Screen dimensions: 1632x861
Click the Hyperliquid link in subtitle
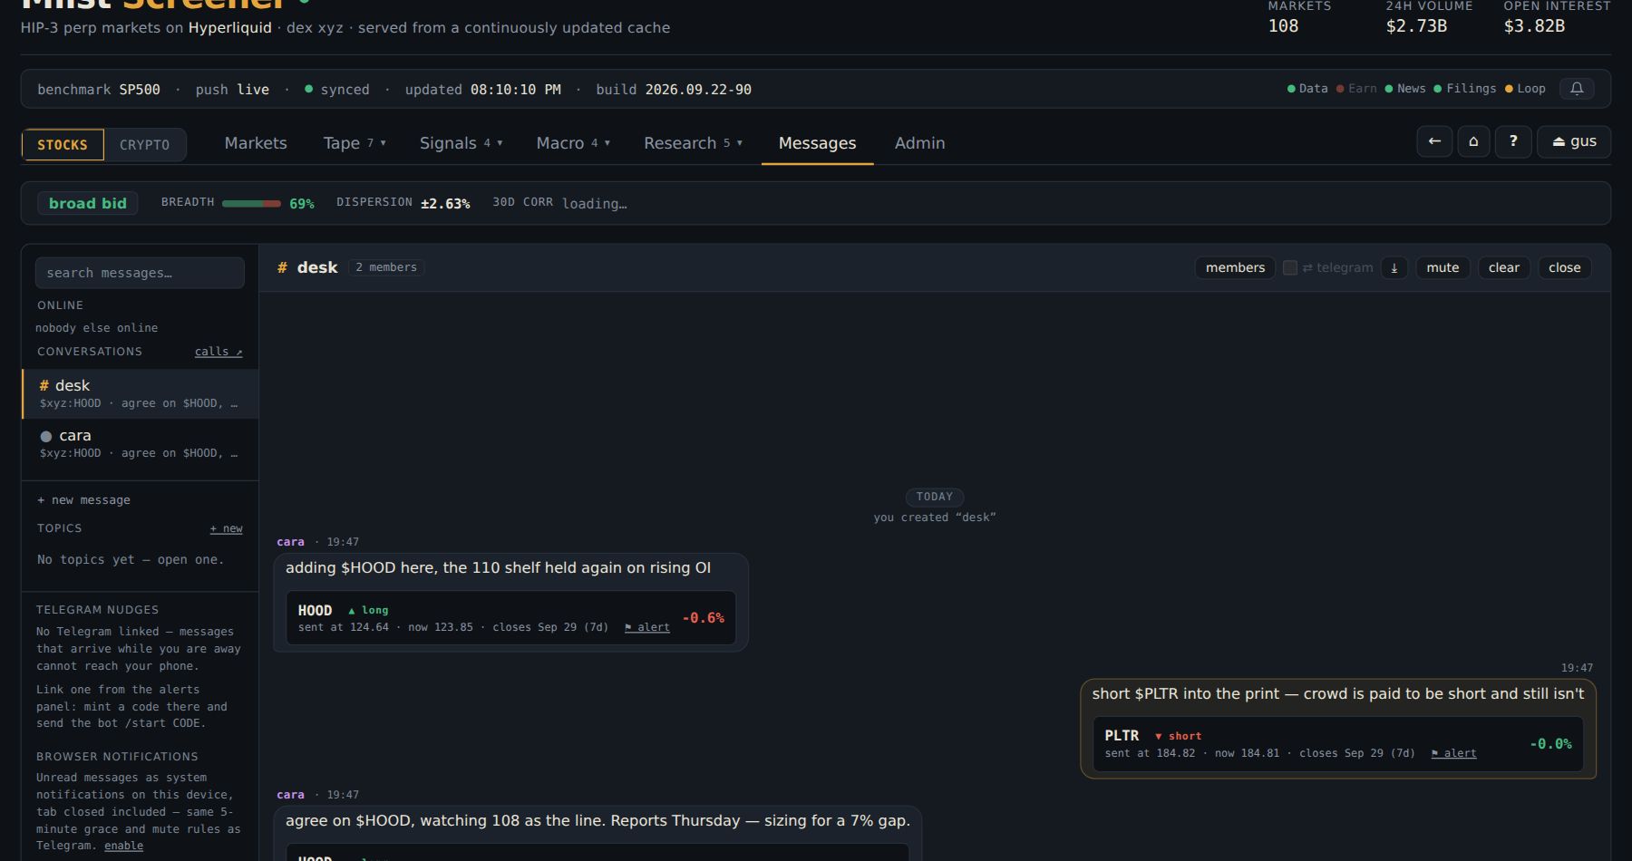click(230, 28)
